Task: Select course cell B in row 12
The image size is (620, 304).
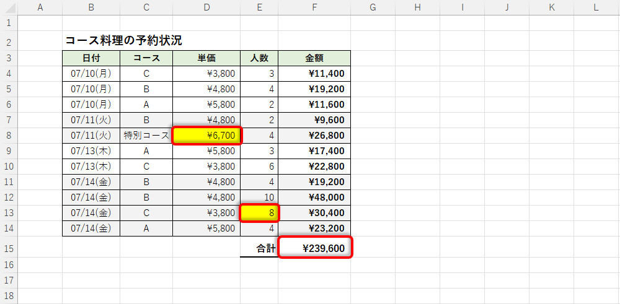Action: tap(146, 198)
